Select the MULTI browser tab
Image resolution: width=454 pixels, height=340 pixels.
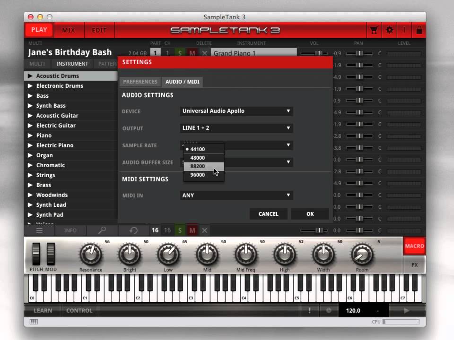[37, 64]
